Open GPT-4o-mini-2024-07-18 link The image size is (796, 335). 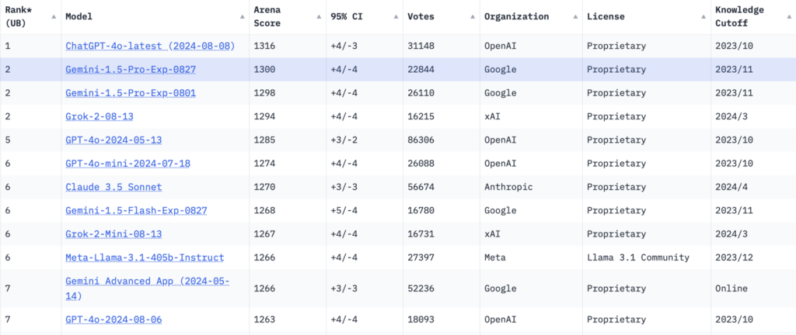tap(128, 164)
